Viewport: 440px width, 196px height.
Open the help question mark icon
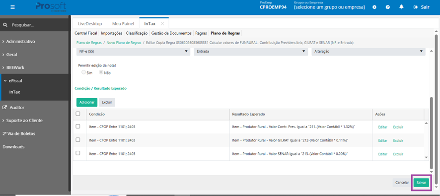(x=388, y=7)
